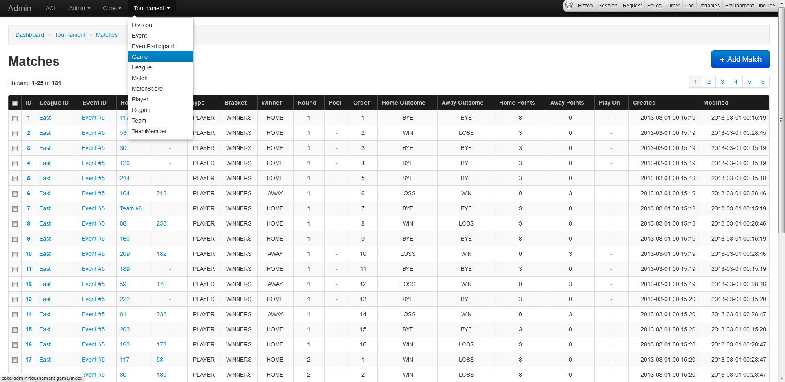Collapse the Tournament dropdown menu

pos(151,8)
